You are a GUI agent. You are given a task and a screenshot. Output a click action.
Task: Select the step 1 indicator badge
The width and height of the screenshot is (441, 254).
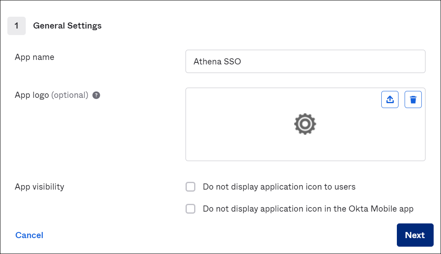[16, 26]
